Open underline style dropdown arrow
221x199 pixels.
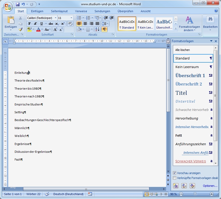click(x=46, y=24)
